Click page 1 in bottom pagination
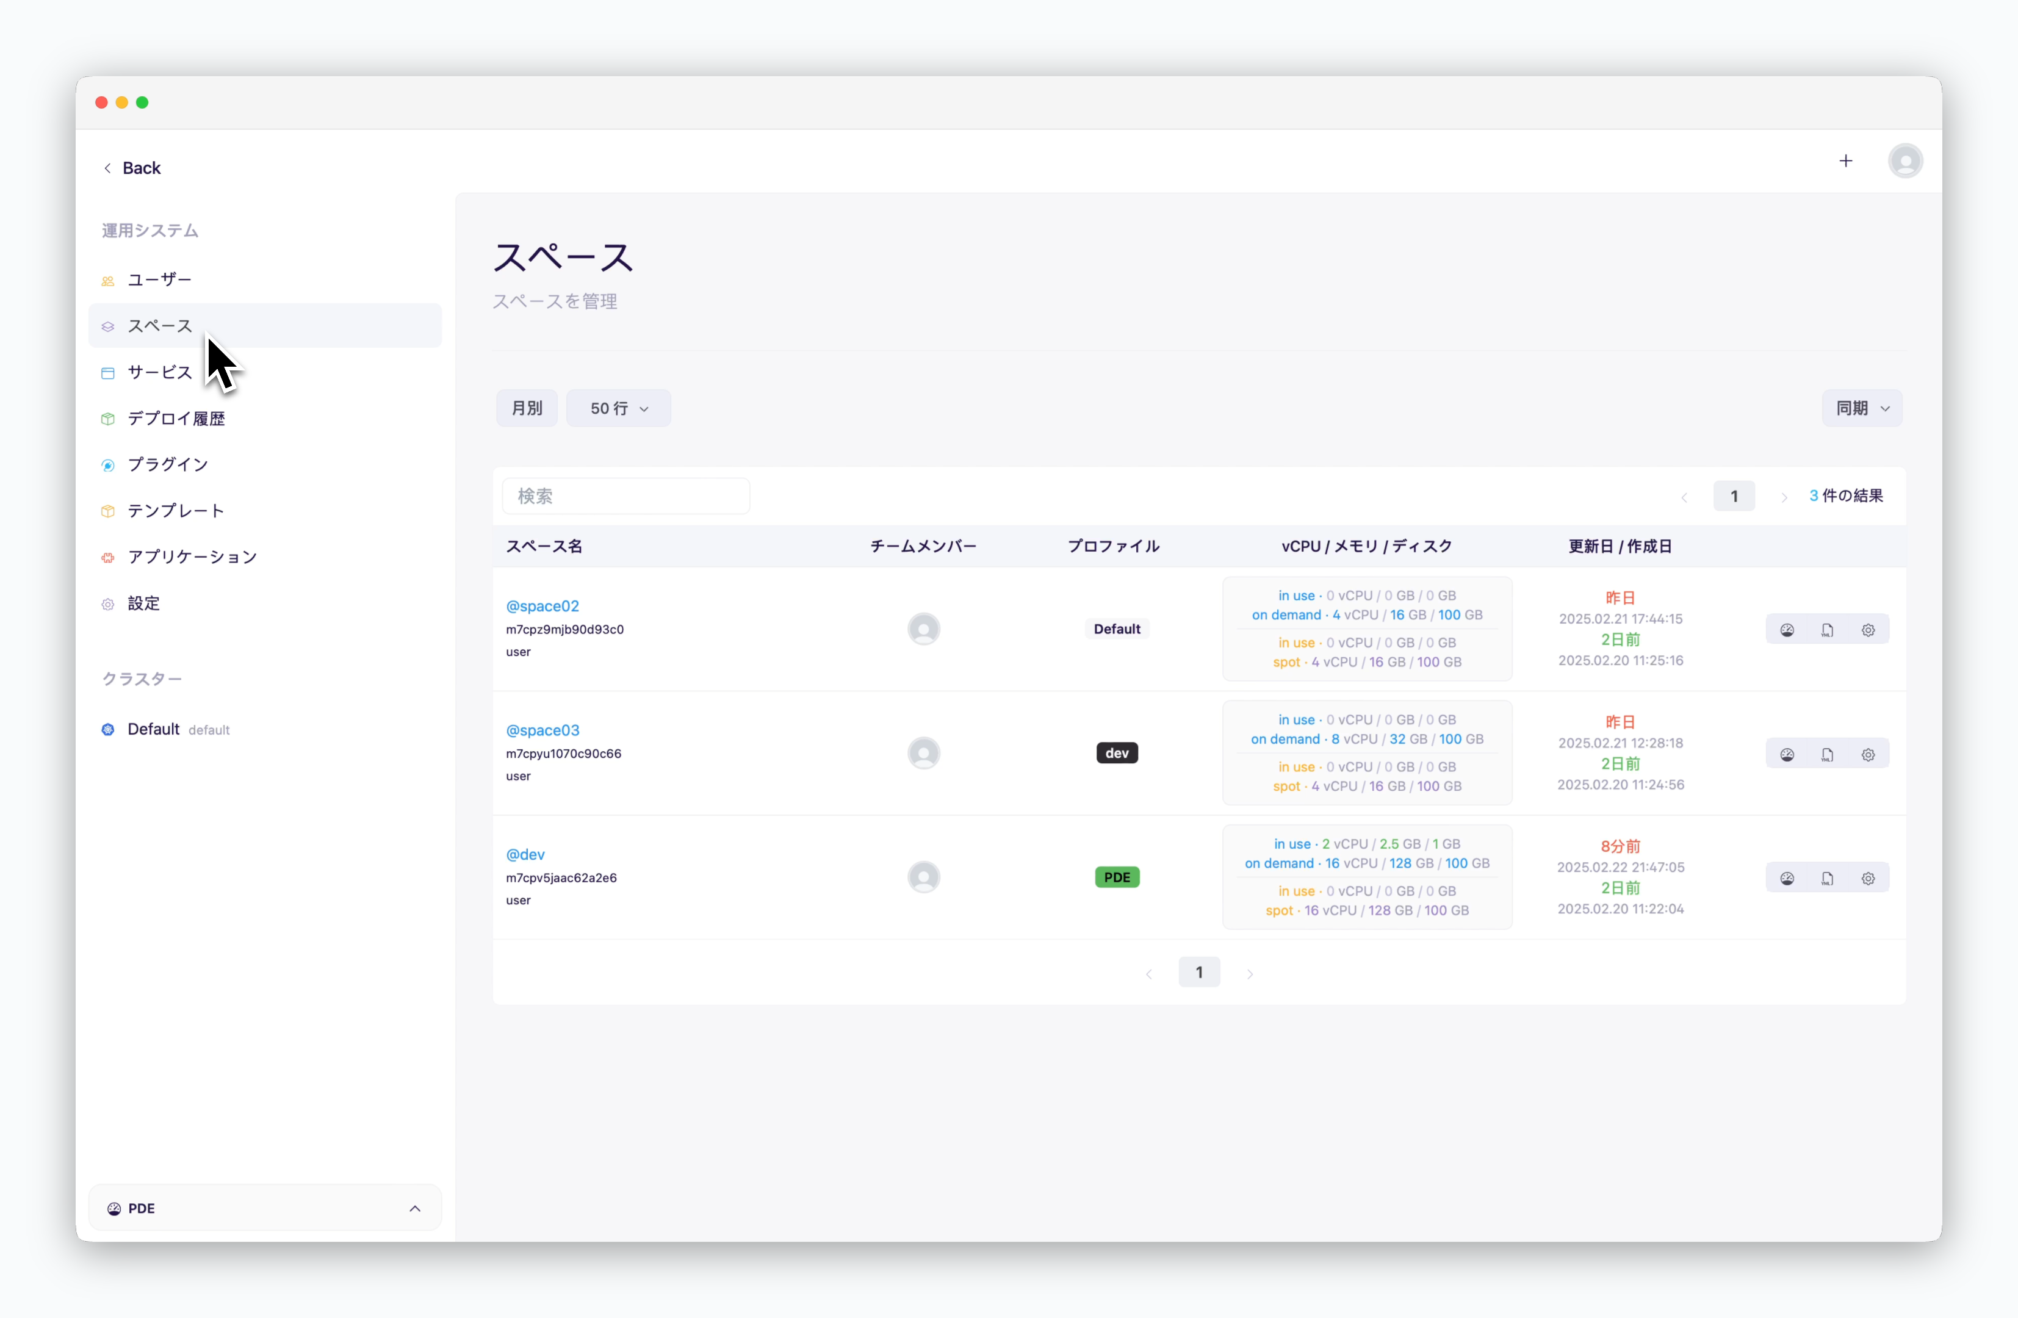 tap(1199, 973)
